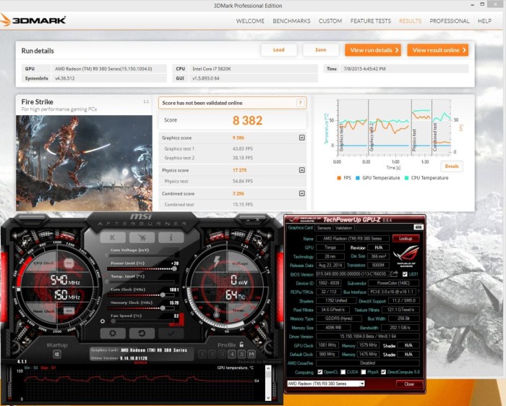Open the Afterburner information i button
The height and width of the screenshot is (406, 506).
click(171, 237)
